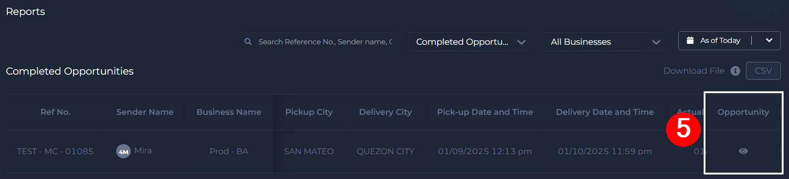Expand the As of Today date chevron
The image size is (789, 179).
coord(769,40)
